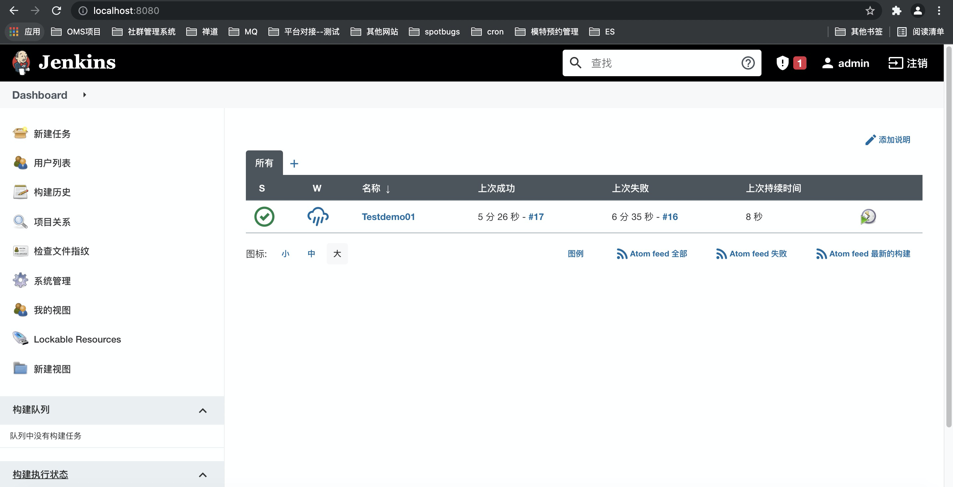Click the search help question mark icon
Viewport: 953px width, 487px height.
point(748,63)
